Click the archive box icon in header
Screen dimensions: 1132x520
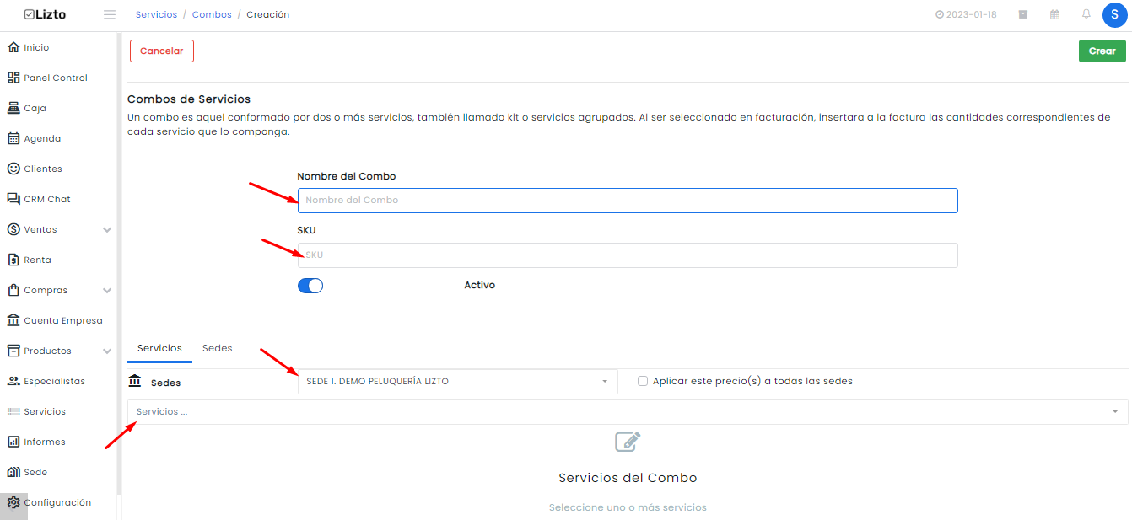(1023, 14)
